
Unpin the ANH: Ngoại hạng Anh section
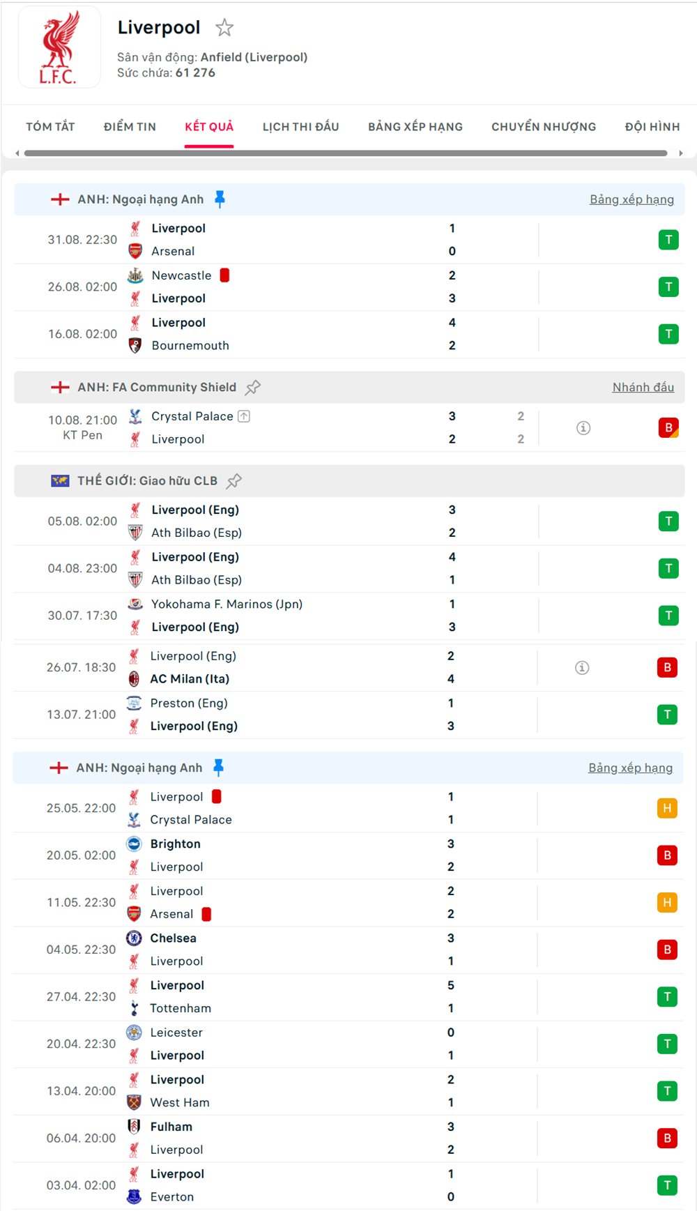point(220,199)
